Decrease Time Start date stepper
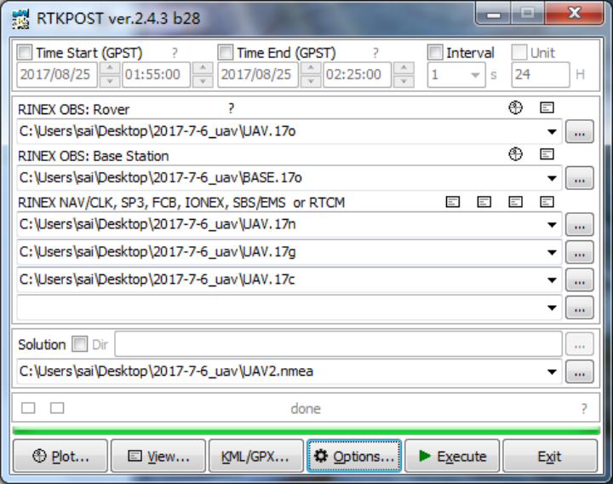Screen dimensions: 613x484 (110, 81)
